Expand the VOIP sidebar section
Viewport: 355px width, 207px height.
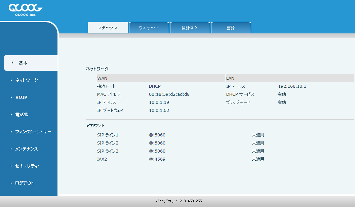[x=21, y=97]
